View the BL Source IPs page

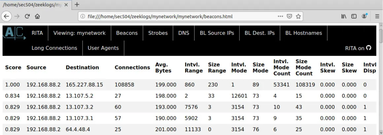(x=217, y=33)
